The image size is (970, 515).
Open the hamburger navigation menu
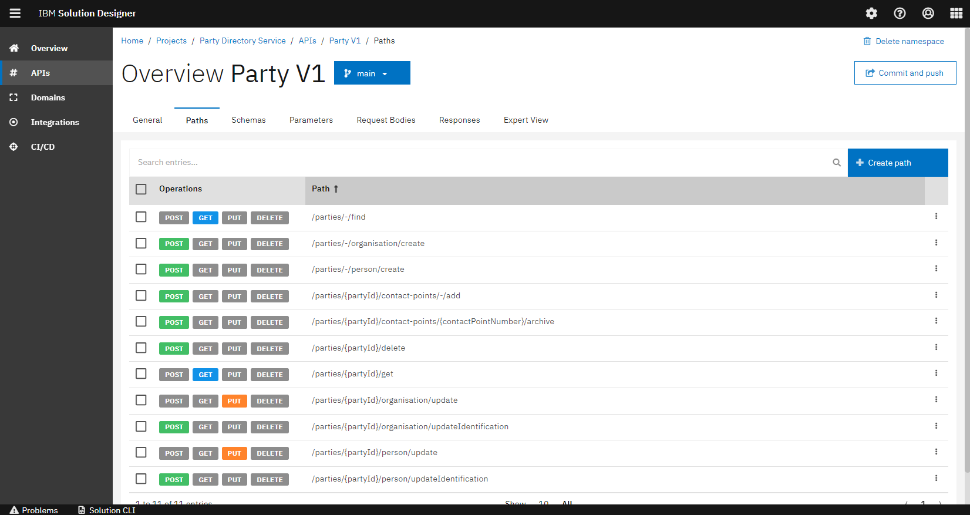click(15, 14)
